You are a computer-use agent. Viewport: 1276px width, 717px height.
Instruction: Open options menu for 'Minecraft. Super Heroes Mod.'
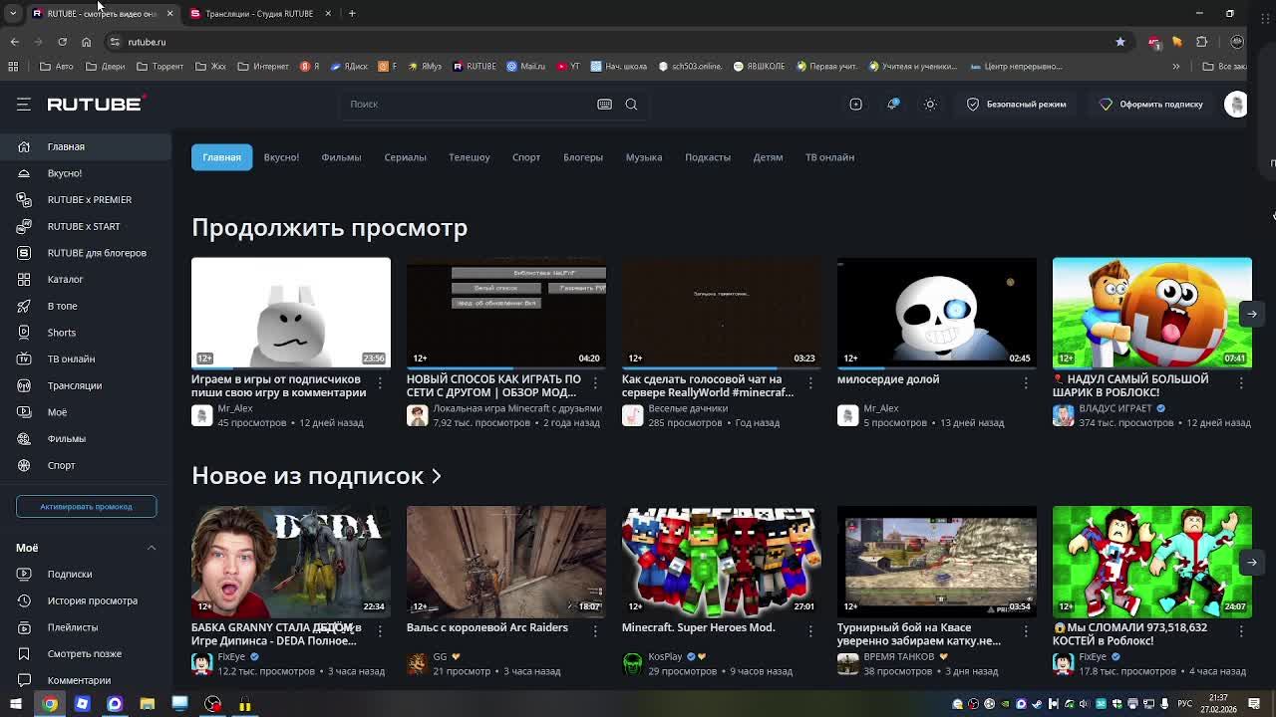[x=810, y=630]
